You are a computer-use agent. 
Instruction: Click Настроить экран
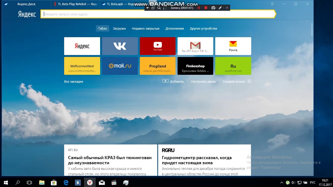coord(203,82)
